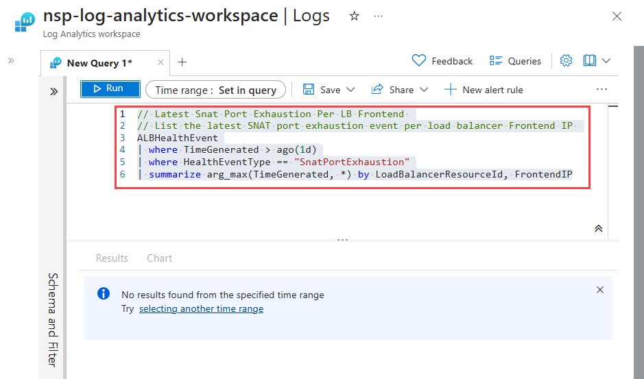This screenshot has height=379, width=644.
Task: Add a new query tab
Action: click(182, 62)
